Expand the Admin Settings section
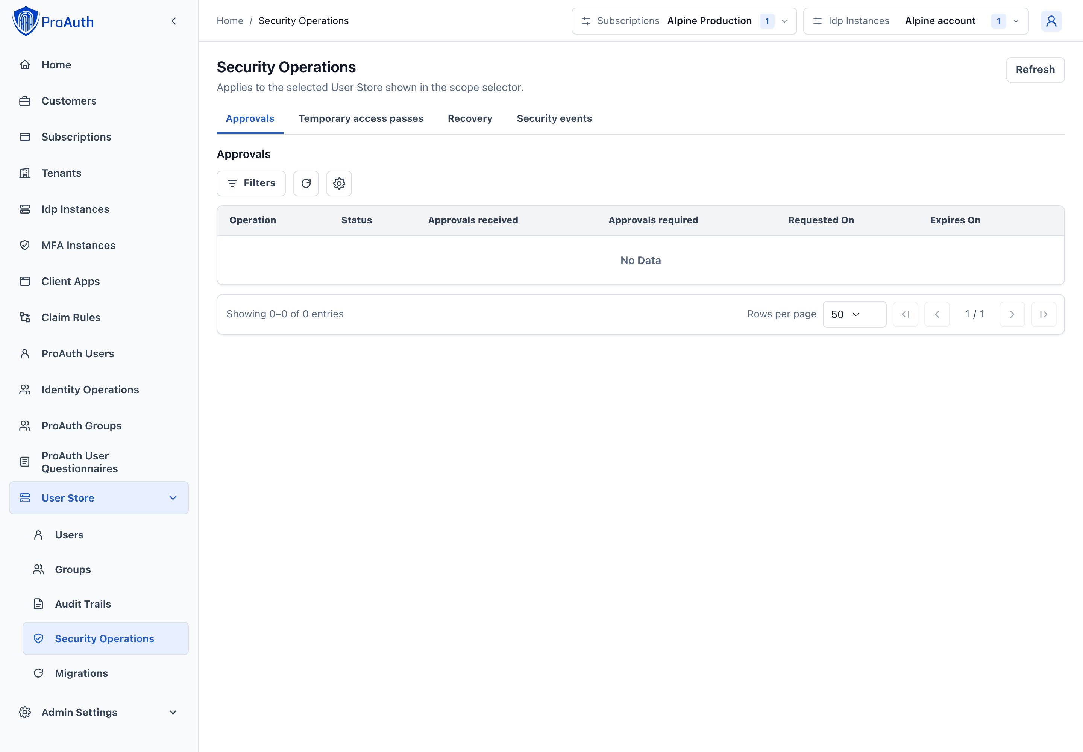This screenshot has height=752, width=1083. coord(99,713)
